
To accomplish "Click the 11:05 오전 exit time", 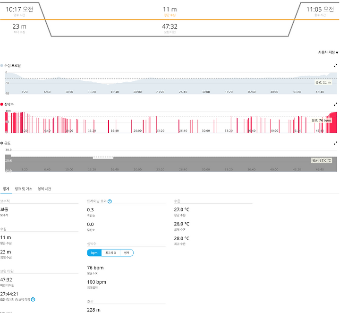I will click(x=320, y=9).
